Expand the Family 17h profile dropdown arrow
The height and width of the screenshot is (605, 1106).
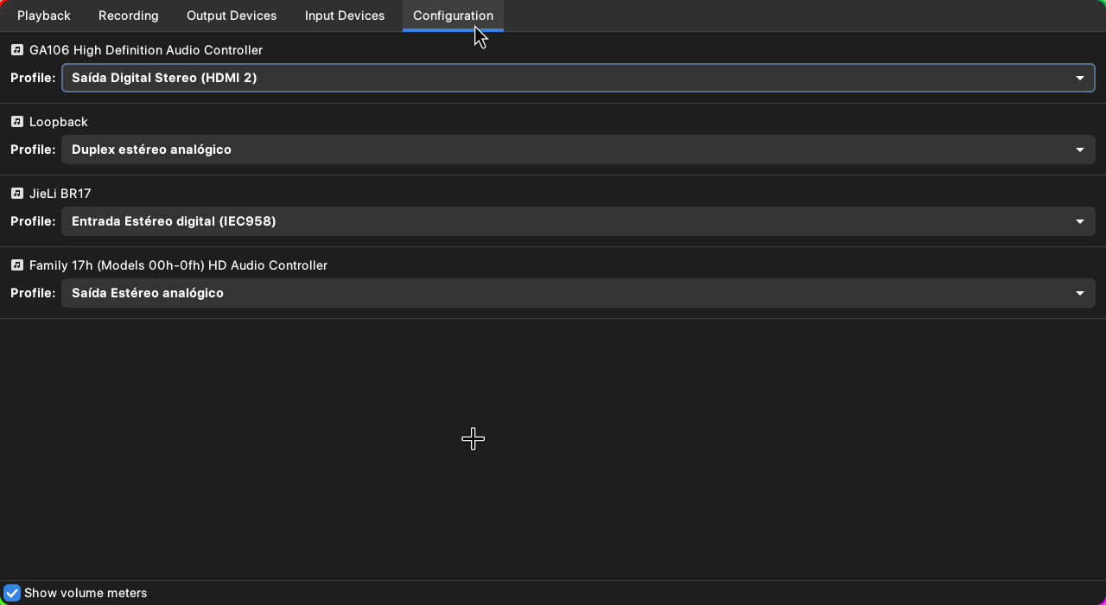click(1079, 293)
